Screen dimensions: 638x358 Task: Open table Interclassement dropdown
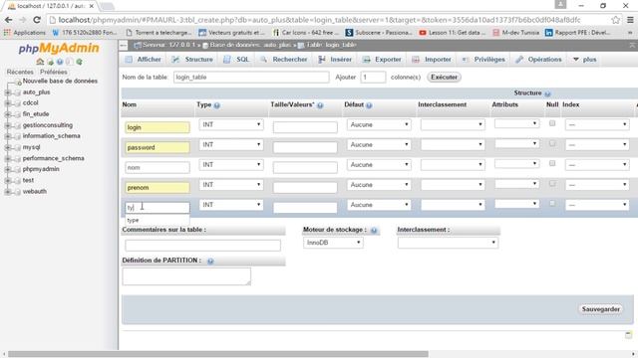tap(448, 243)
